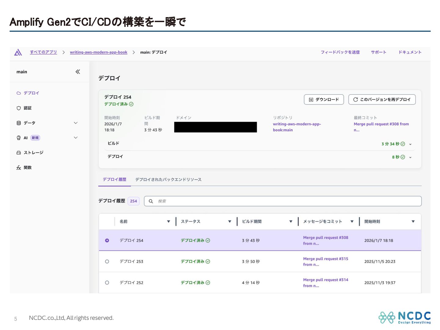Click the deploy history 検索 search field

pyautogui.click(x=283, y=201)
